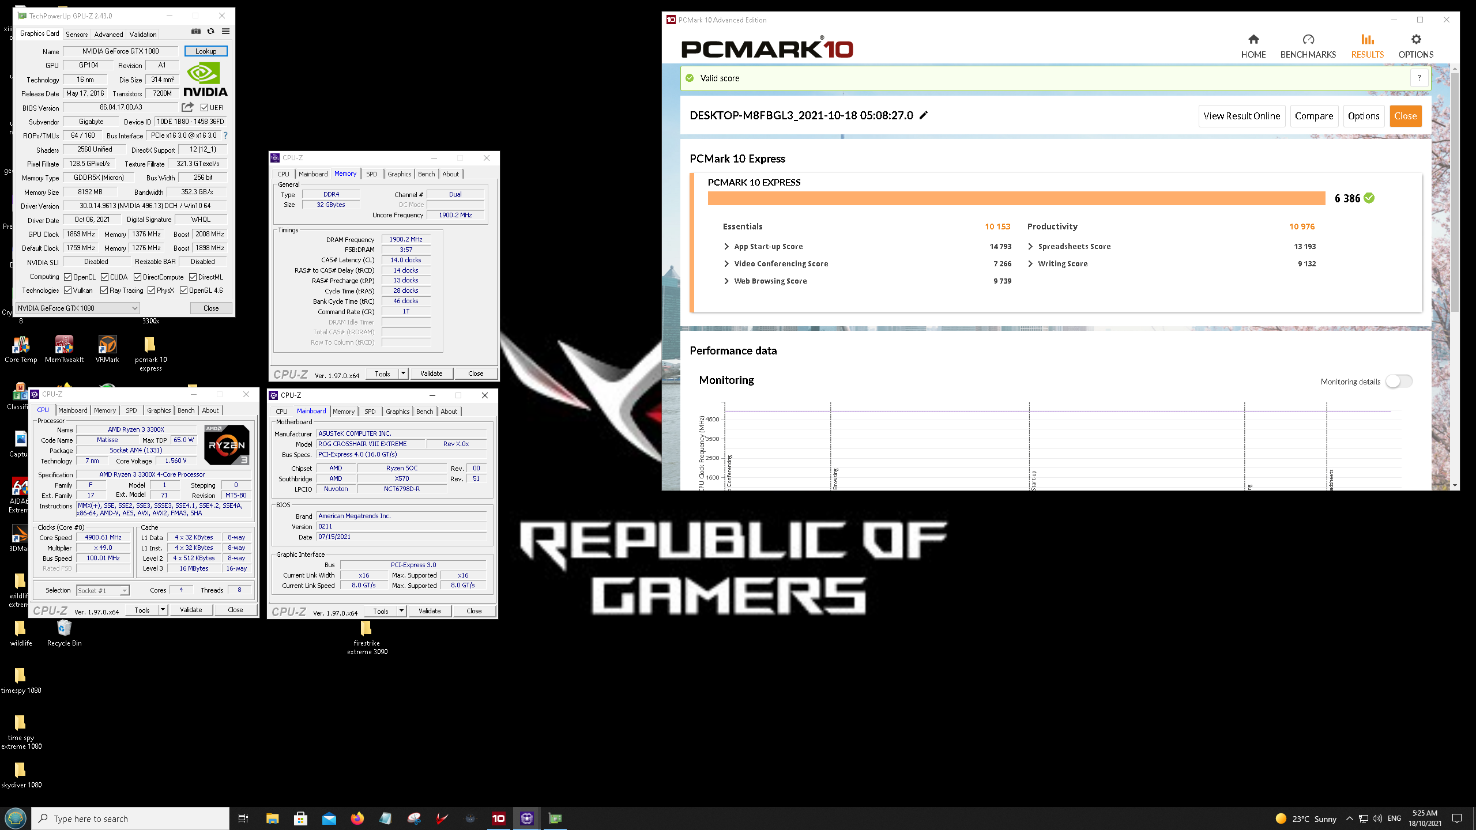The image size is (1476, 830).
Task: Open SPD tab in CPU-Z Memory window
Action: point(372,174)
